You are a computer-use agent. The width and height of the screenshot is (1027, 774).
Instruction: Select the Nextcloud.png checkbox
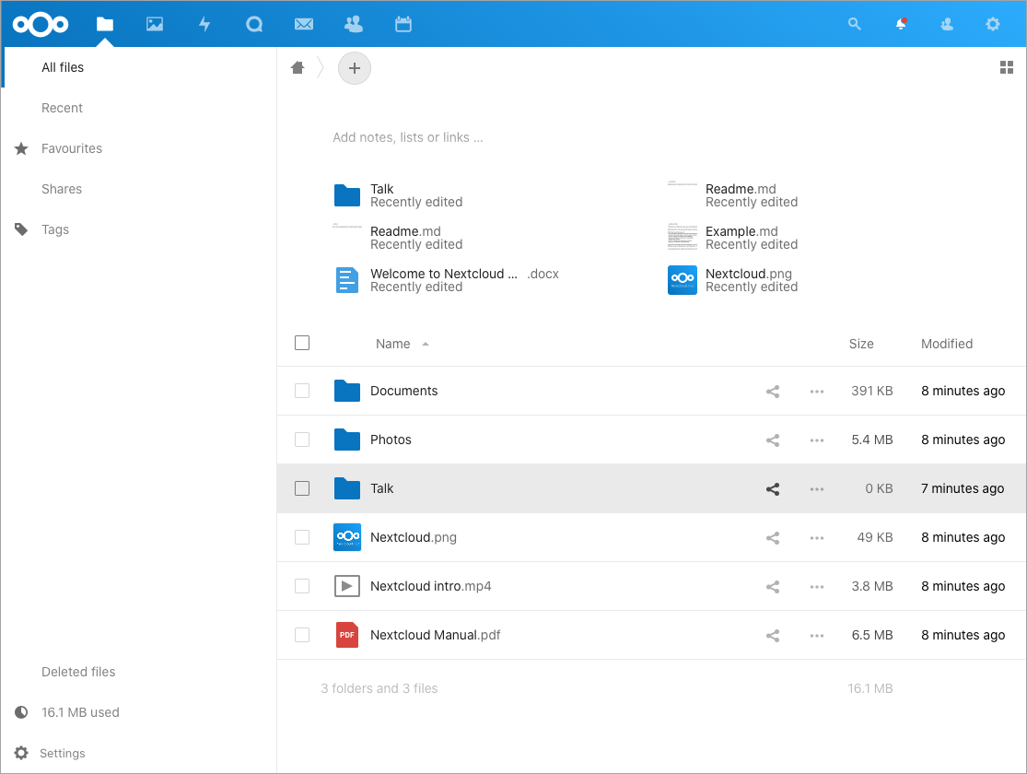coord(302,537)
